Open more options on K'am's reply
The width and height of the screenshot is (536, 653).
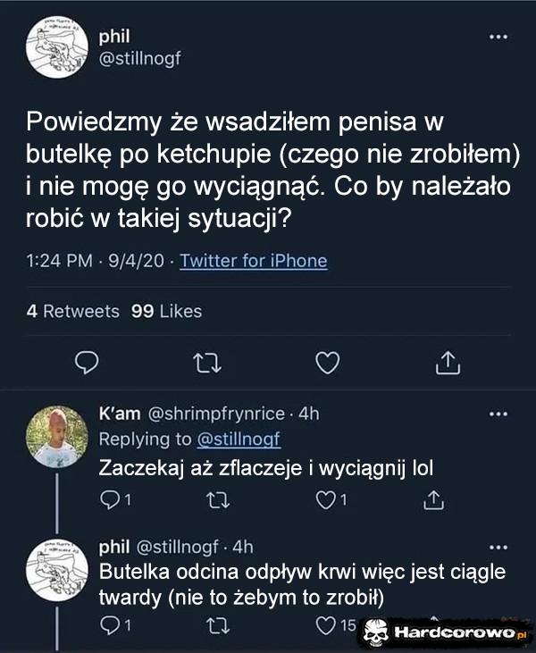(x=498, y=414)
